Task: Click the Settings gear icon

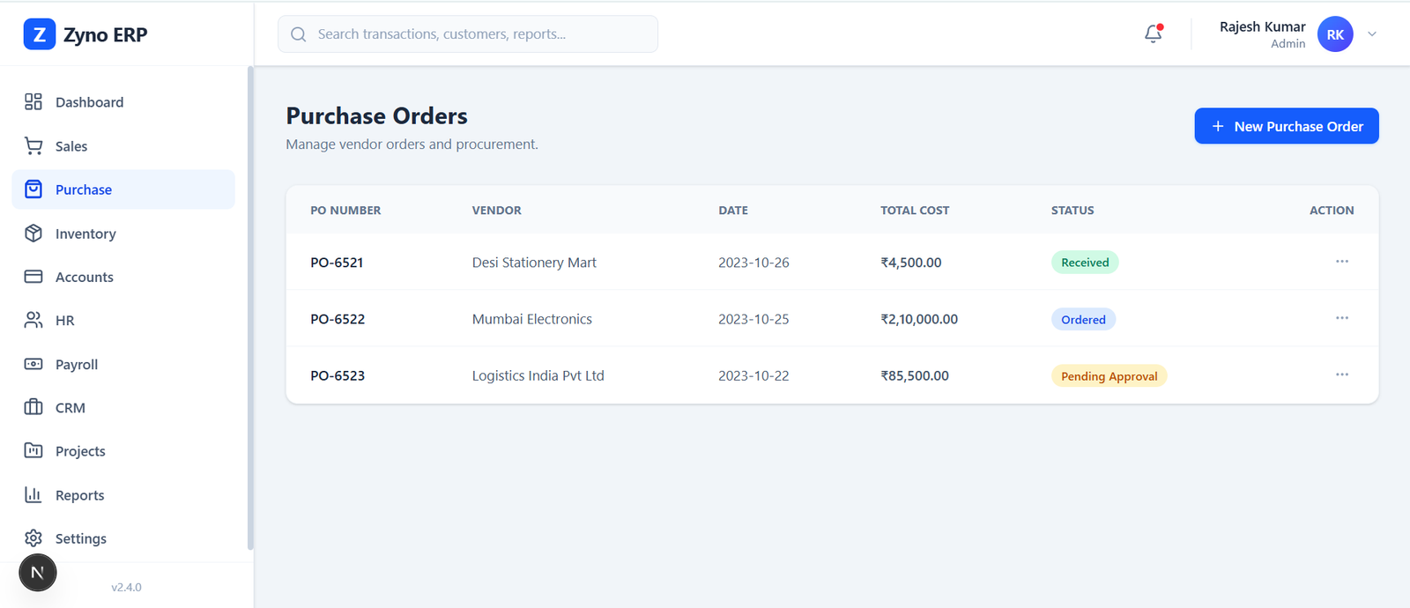Action: click(33, 538)
